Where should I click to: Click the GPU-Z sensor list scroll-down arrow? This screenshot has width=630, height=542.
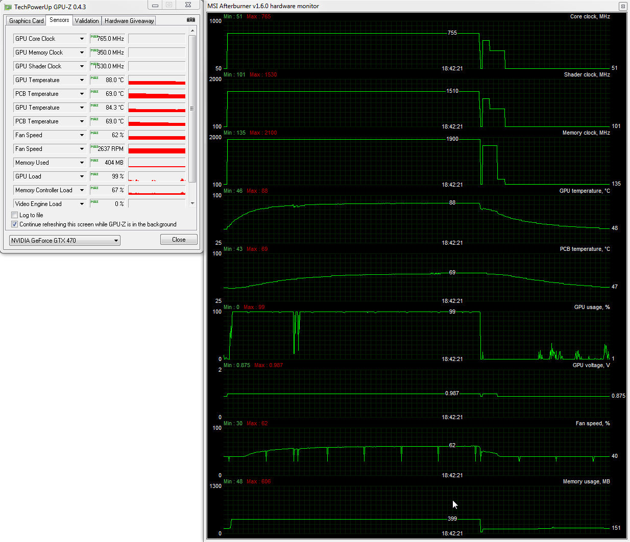(192, 203)
